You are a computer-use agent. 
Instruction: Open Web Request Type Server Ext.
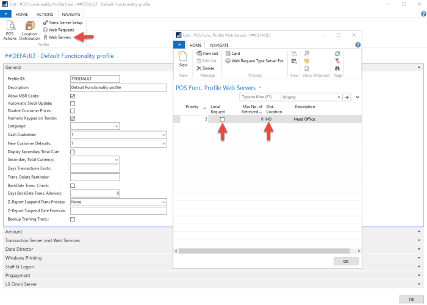pyautogui.click(x=254, y=61)
